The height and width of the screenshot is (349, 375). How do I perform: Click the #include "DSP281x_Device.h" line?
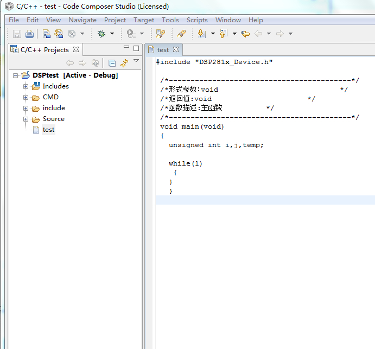click(214, 62)
